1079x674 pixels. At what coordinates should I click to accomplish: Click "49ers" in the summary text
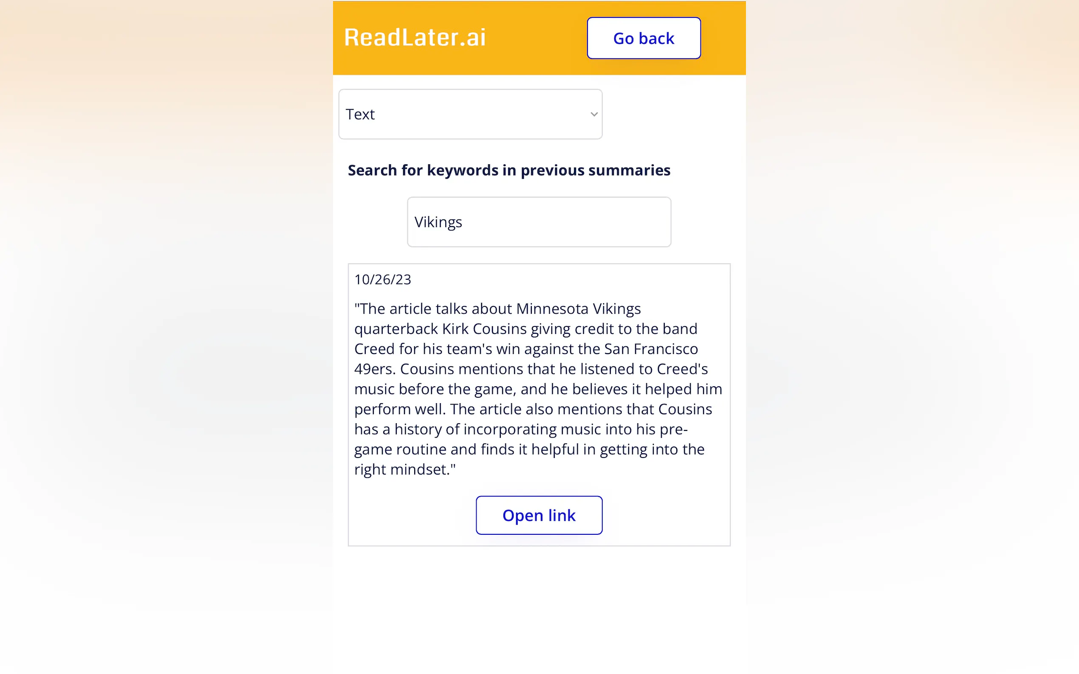[x=374, y=369]
